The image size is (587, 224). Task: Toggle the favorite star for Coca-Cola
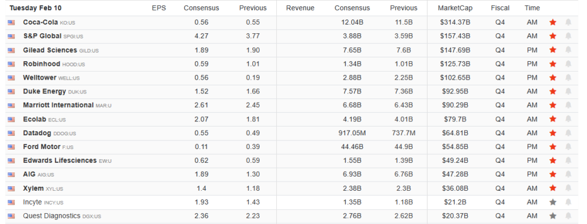(x=553, y=22)
